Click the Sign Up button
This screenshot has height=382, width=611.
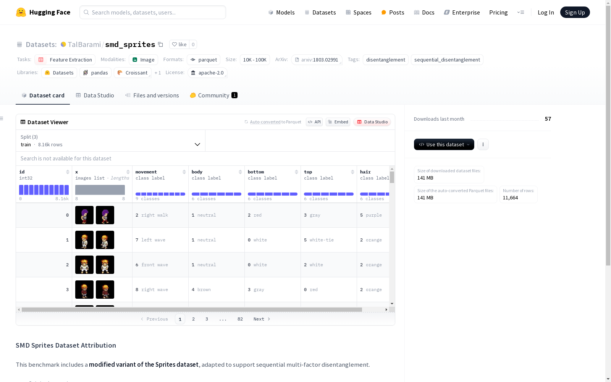point(575,12)
